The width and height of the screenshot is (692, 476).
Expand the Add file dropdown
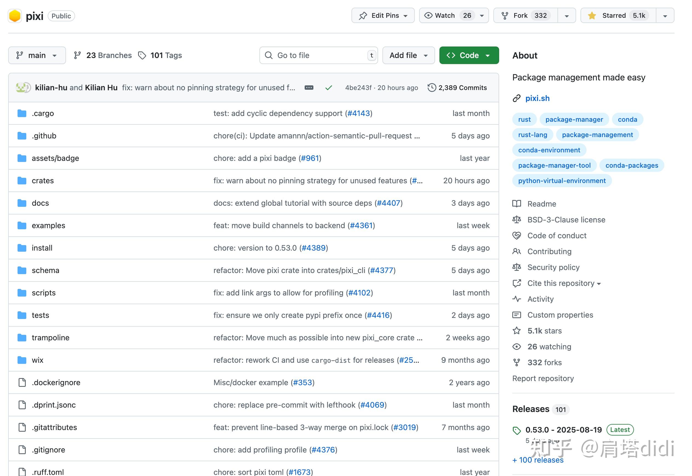tap(408, 56)
